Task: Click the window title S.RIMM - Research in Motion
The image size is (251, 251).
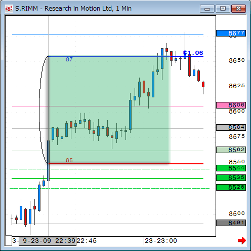Action: [73, 9]
